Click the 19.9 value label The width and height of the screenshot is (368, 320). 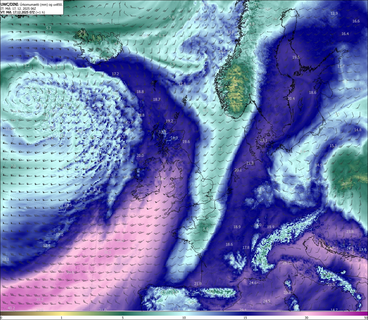(x=271, y=227)
